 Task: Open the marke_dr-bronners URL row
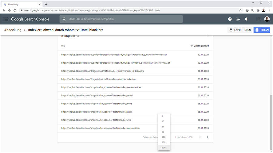[135, 71]
